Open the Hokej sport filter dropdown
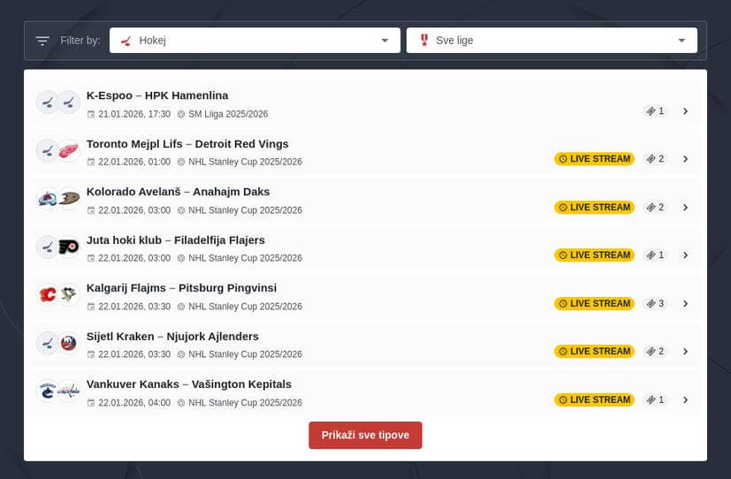731x479 pixels. coord(254,41)
